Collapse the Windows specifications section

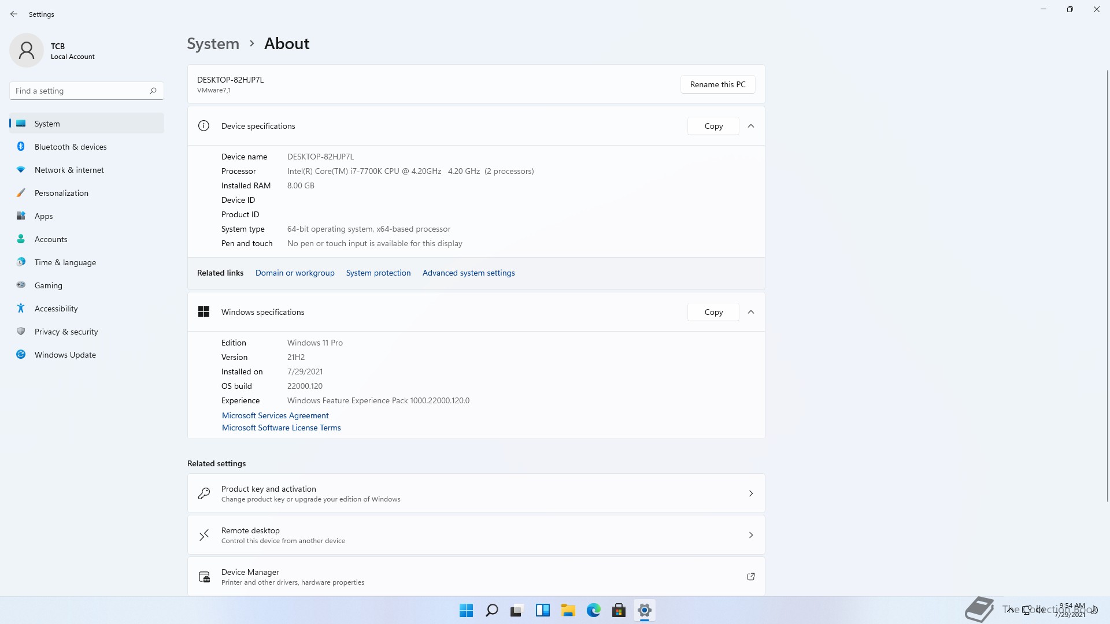pos(751,312)
